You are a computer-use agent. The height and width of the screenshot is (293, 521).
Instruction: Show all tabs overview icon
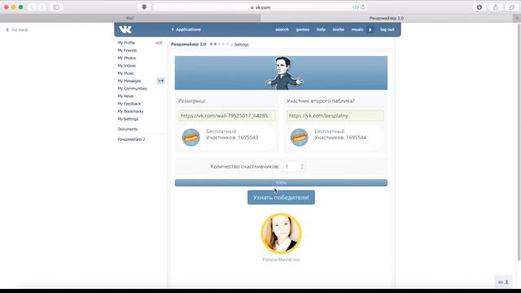512,7
